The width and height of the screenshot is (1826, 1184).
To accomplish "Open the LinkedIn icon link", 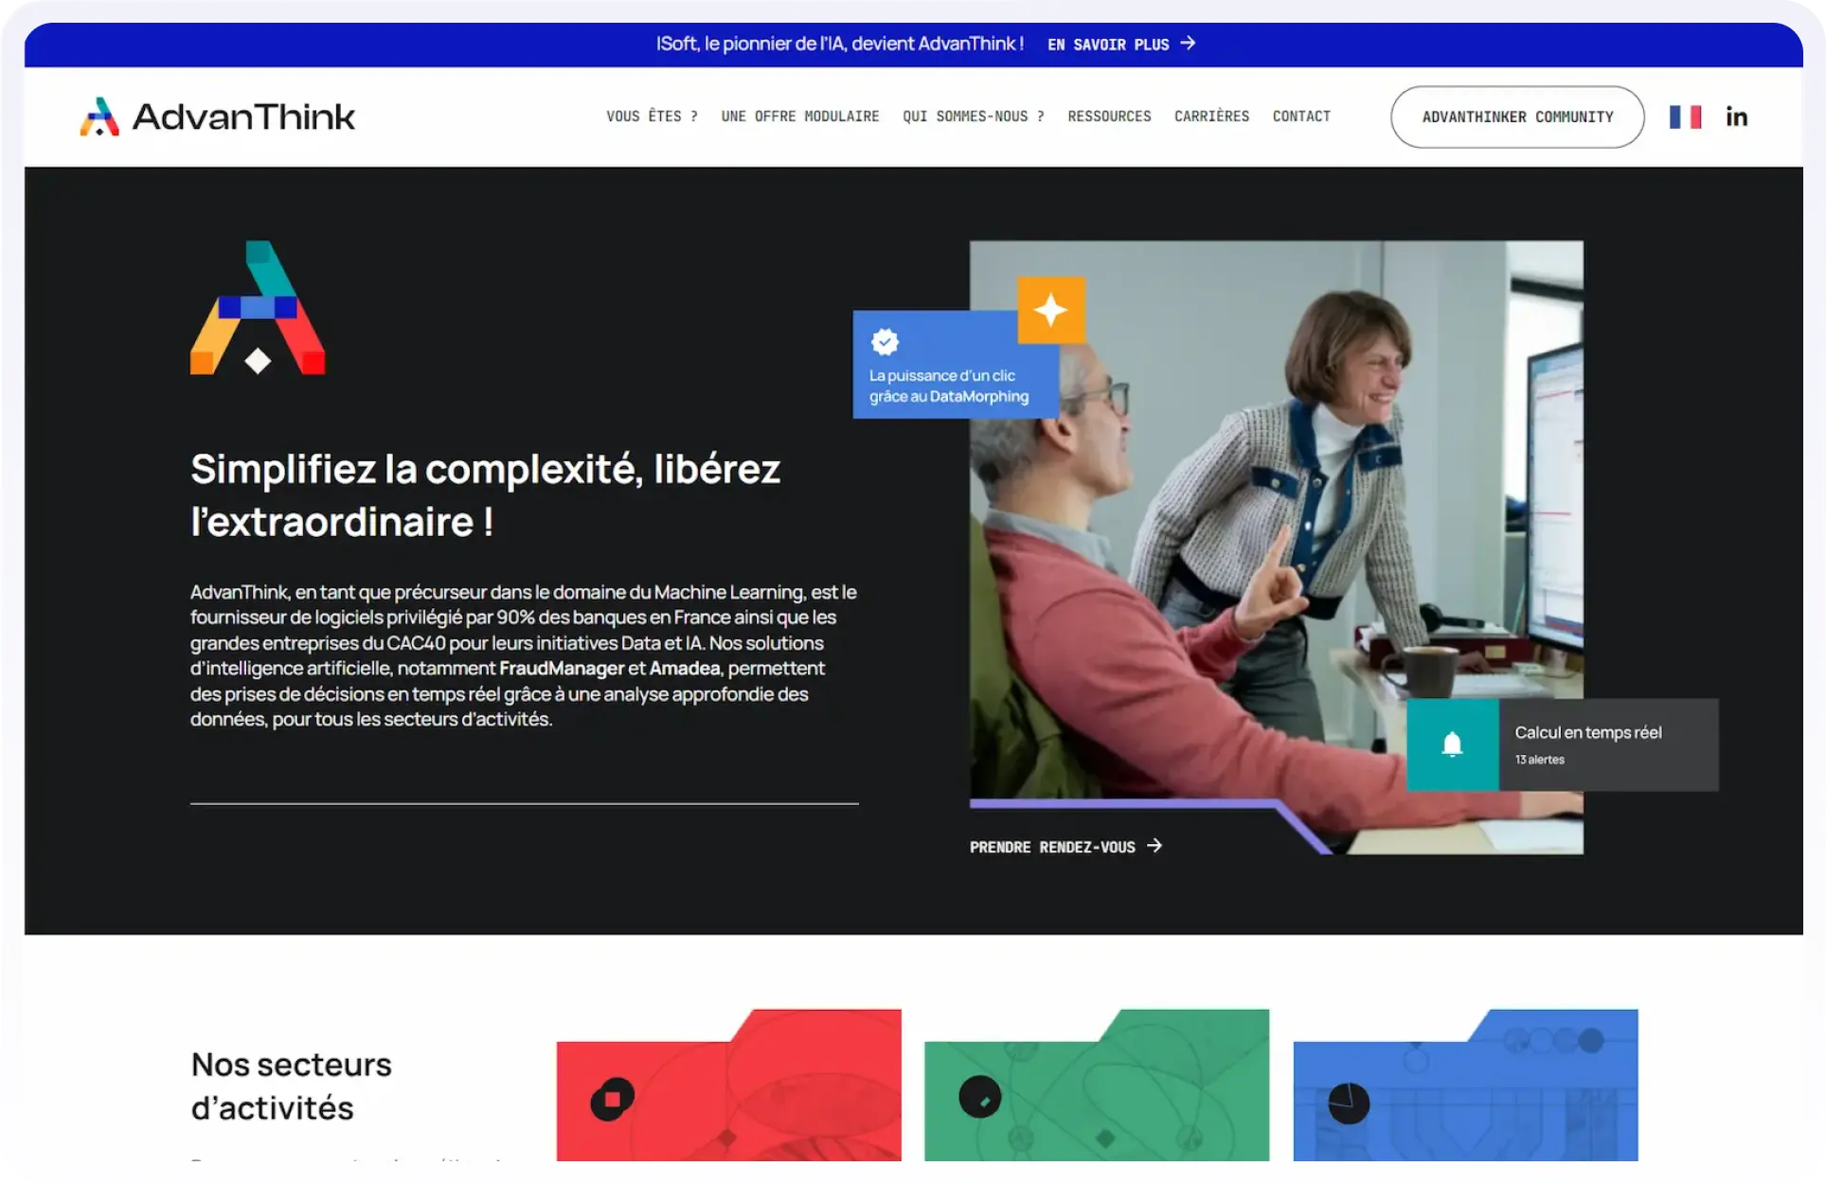I will click(1736, 117).
